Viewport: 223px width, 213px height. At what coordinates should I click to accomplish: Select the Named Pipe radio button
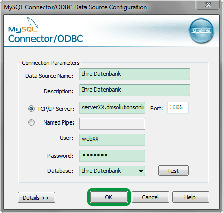coord(31,122)
